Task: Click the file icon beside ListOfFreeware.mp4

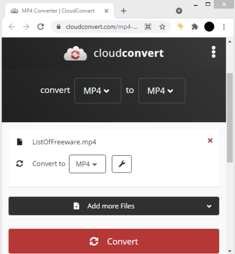Action: coord(19,142)
